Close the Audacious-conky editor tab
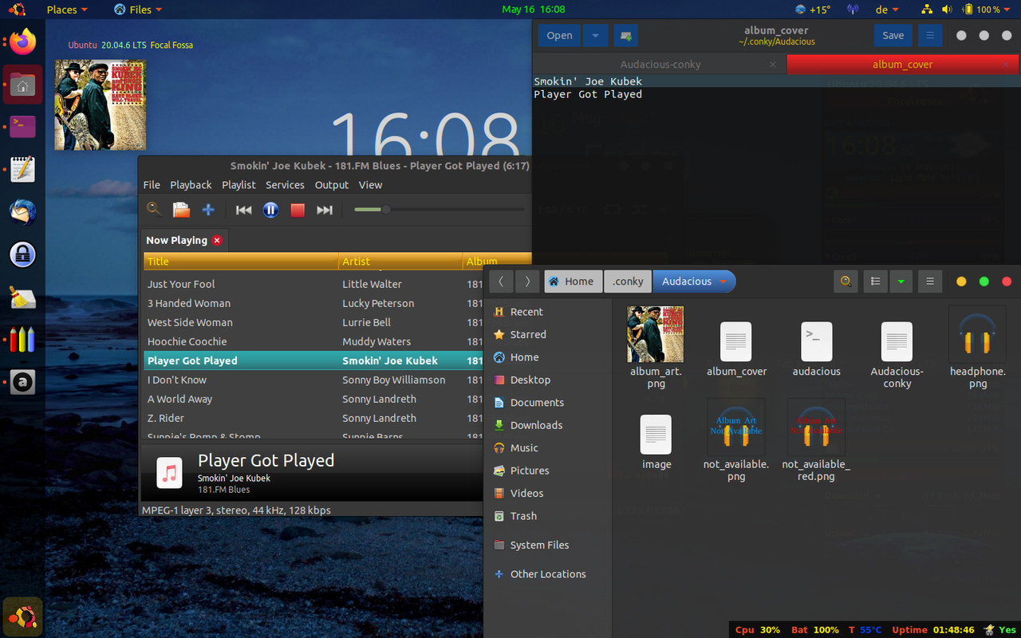 773,65
